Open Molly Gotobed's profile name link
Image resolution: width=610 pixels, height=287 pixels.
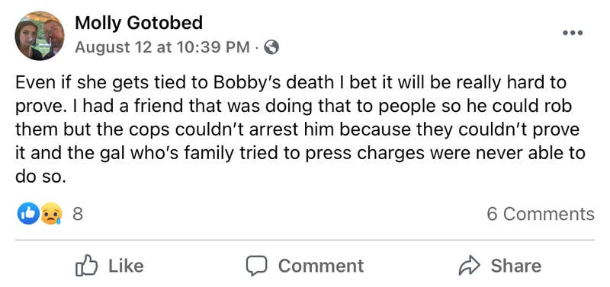coord(139,23)
